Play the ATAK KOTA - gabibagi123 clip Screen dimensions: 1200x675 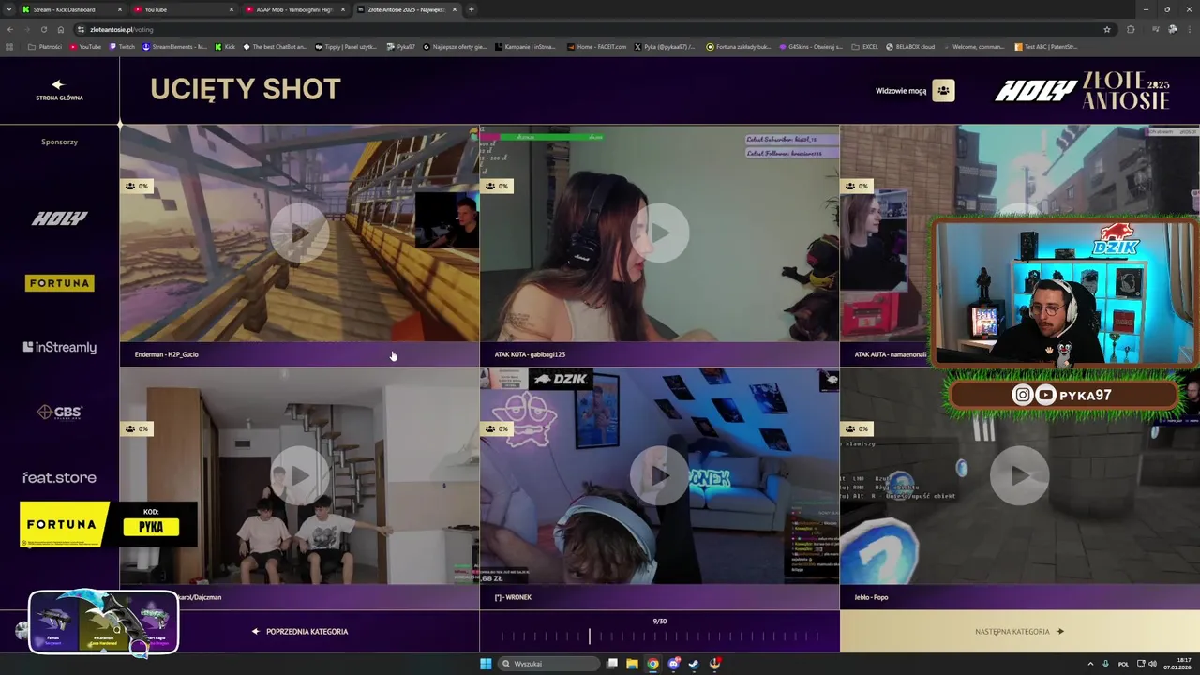pos(659,232)
